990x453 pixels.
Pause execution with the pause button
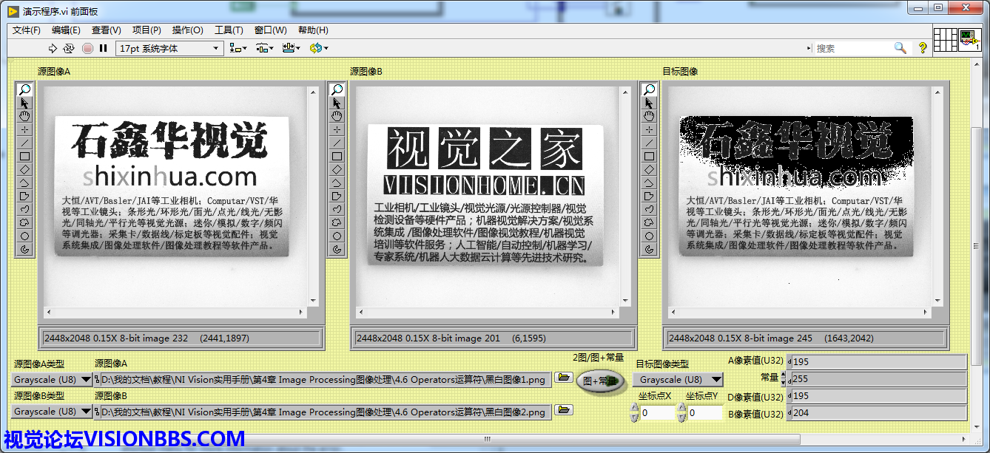coord(104,49)
